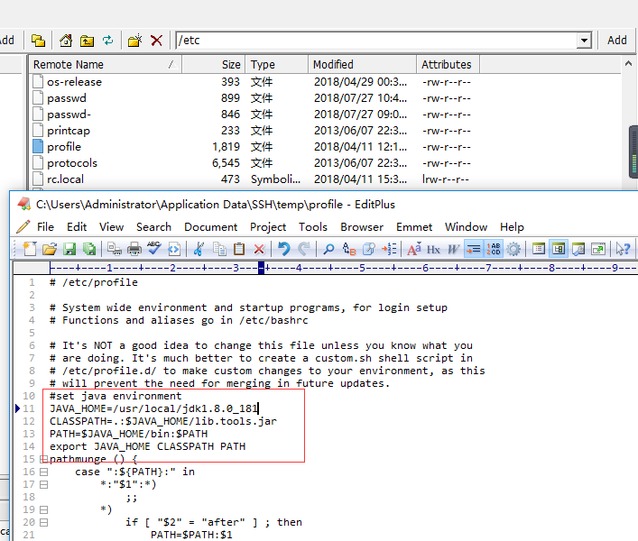The width and height of the screenshot is (638, 541).
Task: Collapse the fold marker at line 19
Action: pyautogui.click(x=43, y=509)
